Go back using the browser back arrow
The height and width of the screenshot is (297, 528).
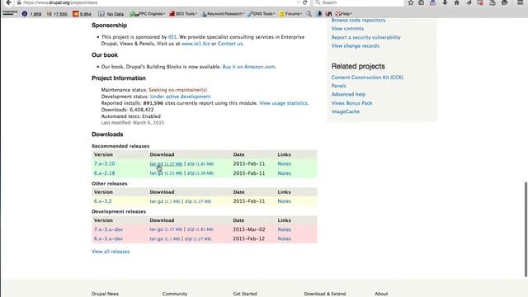(9, 2)
